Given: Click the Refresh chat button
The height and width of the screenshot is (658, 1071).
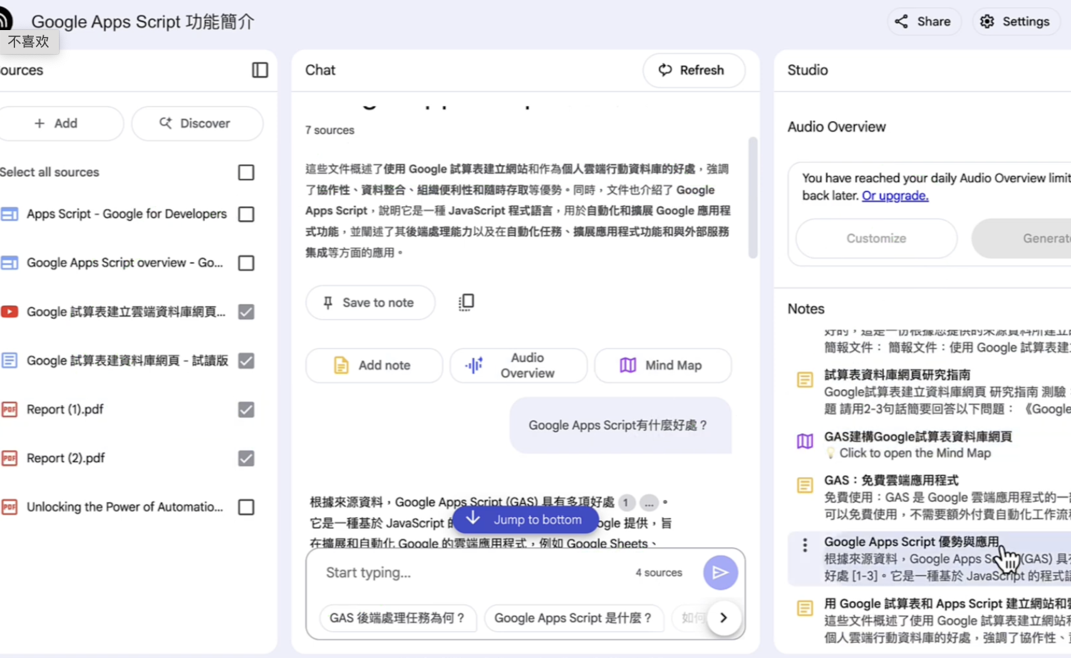Looking at the screenshot, I should (x=694, y=70).
